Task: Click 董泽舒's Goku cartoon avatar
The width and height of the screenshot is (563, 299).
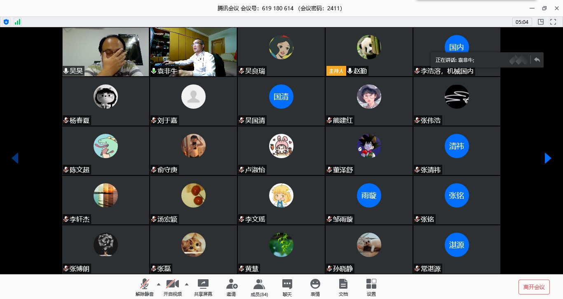Action: coord(369,146)
